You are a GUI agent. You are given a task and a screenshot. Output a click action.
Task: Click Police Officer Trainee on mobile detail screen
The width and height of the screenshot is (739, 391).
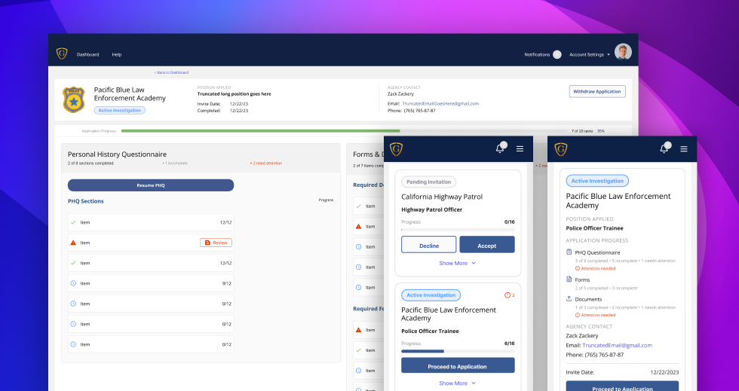point(594,228)
